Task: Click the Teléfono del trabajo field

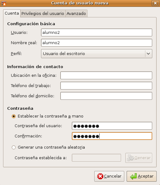Action: pos(106,86)
